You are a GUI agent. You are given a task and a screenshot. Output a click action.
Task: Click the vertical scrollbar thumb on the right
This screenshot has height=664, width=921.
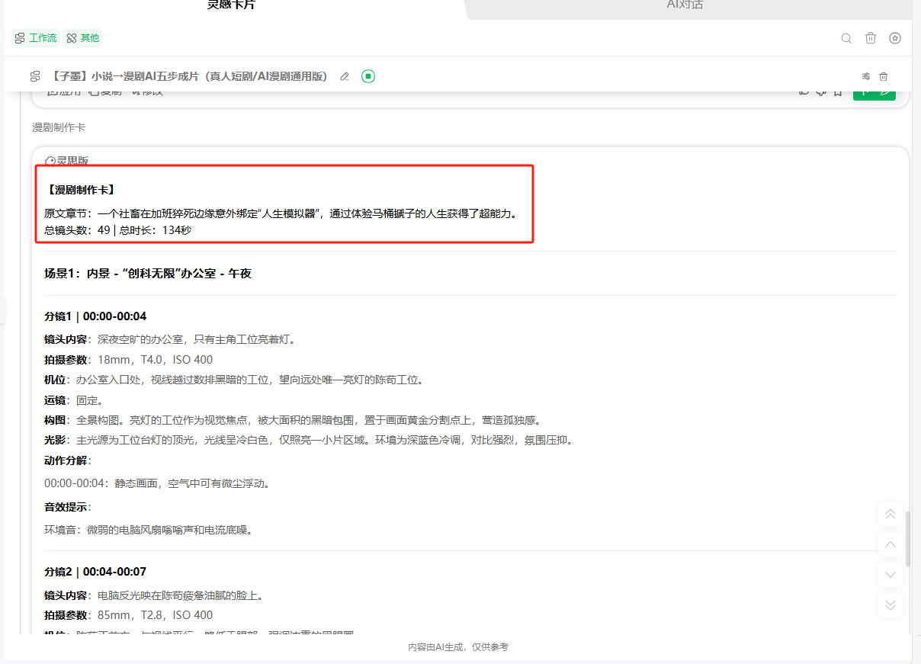tap(907, 538)
